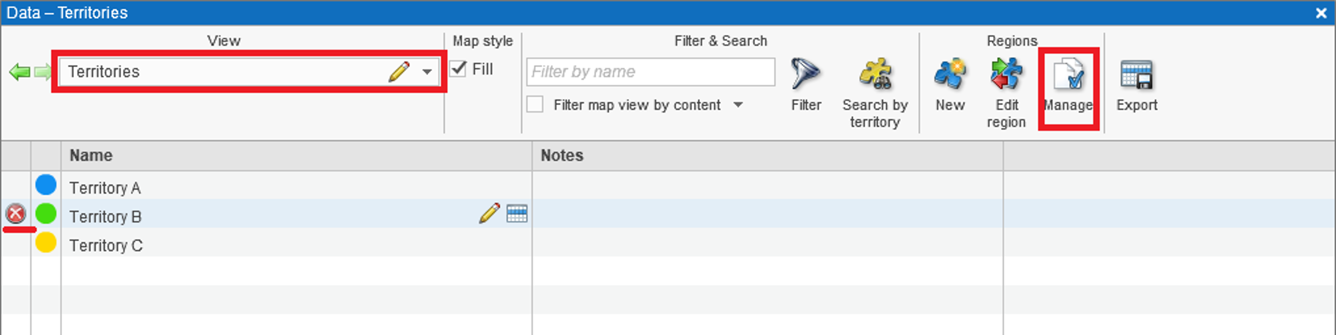Create a New region
1336x335 pixels.
[950, 75]
